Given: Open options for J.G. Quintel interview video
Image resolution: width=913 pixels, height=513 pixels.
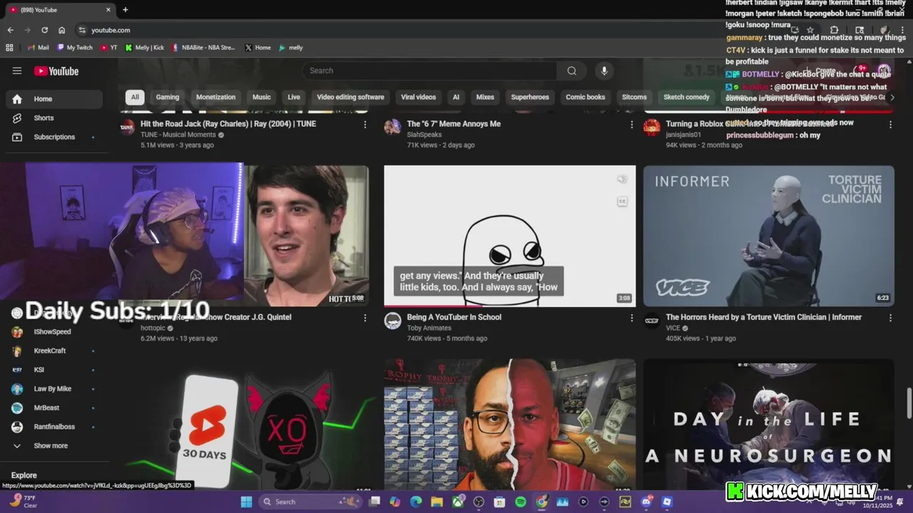Looking at the screenshot, I should [x=365, y=318].
